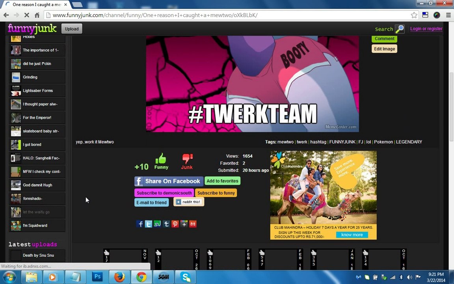Share via the Google Plus icon

[x=184, y=224]
